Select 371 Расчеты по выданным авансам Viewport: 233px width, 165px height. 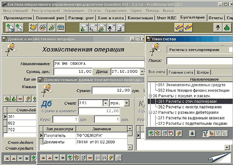click(191, 118)
